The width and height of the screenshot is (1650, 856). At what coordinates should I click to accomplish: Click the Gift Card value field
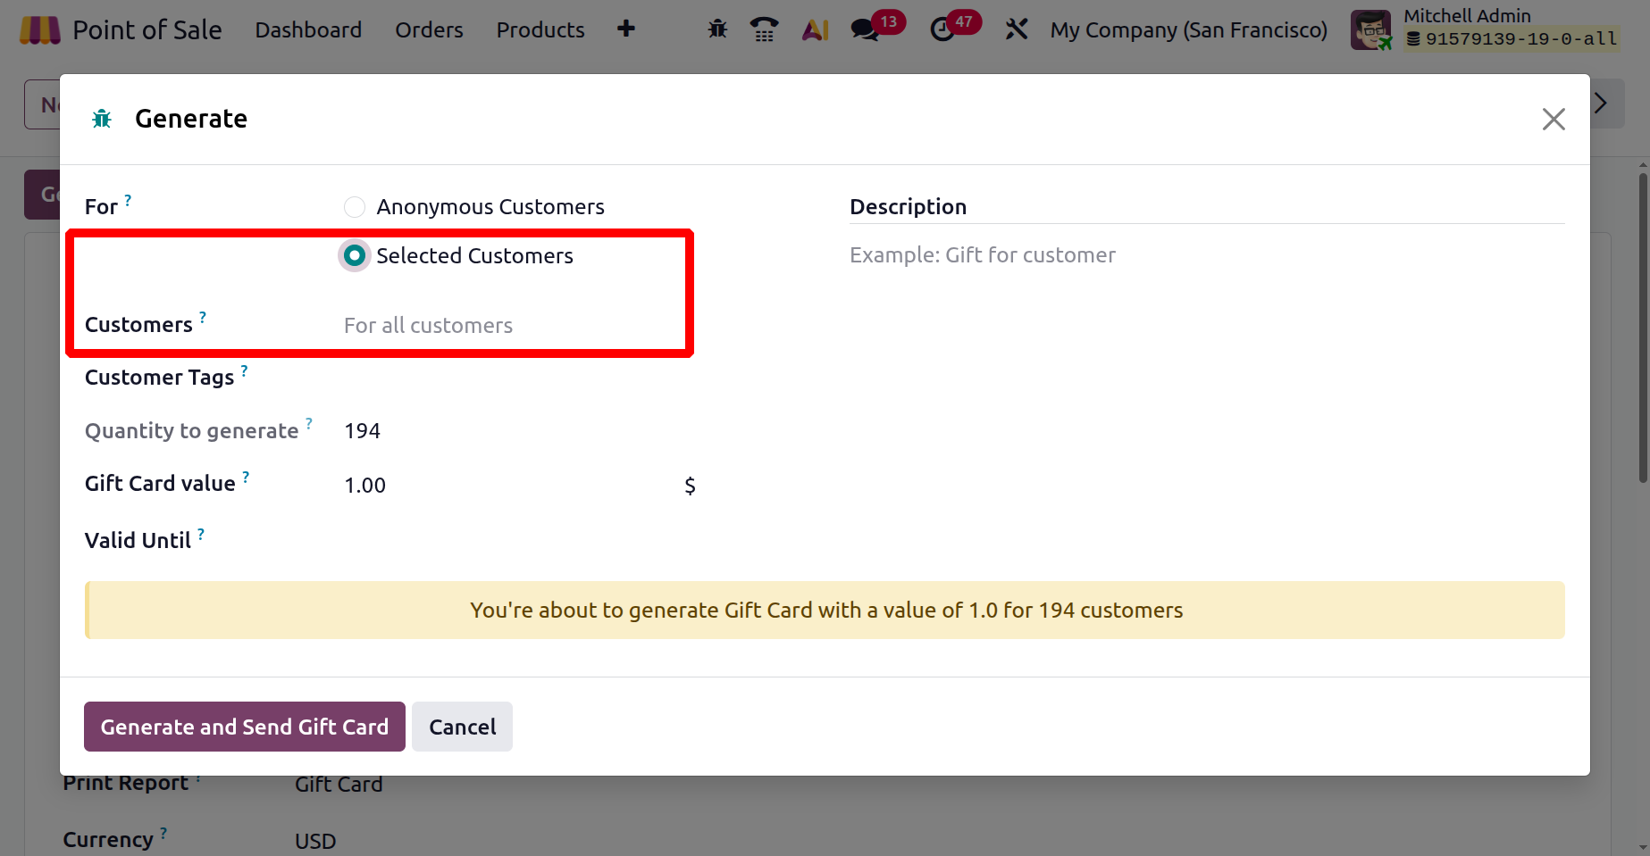509,486
